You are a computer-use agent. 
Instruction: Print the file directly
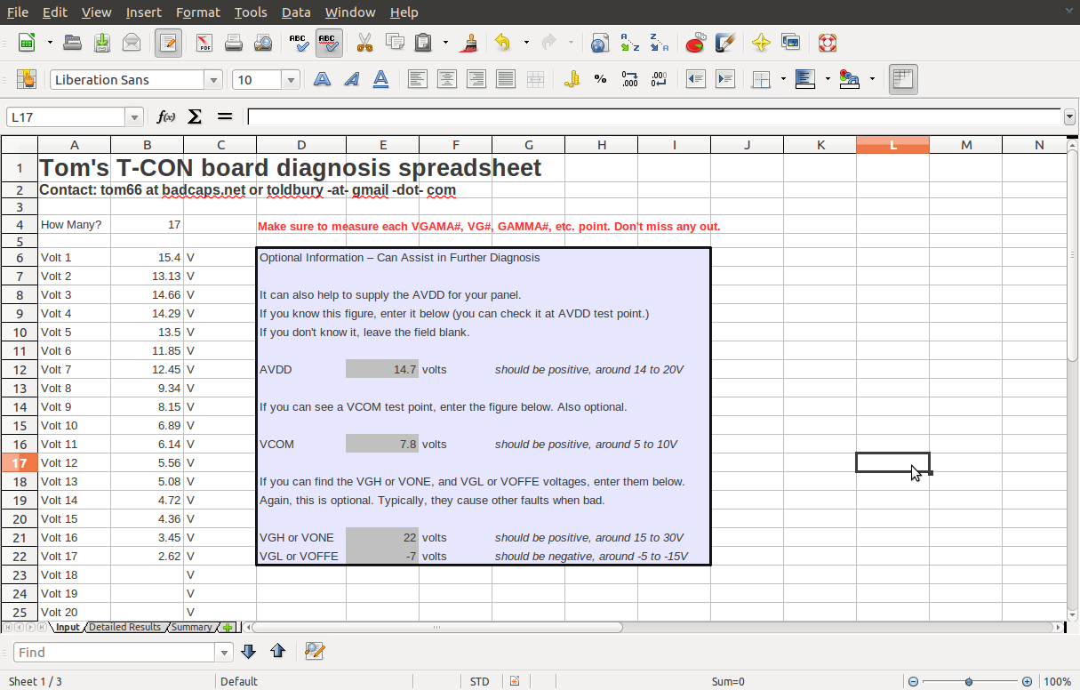(x=234, y=42)
